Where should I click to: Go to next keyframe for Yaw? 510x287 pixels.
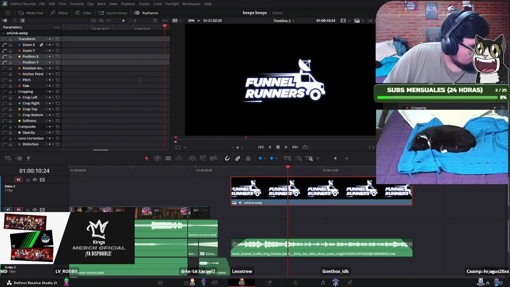53,86
